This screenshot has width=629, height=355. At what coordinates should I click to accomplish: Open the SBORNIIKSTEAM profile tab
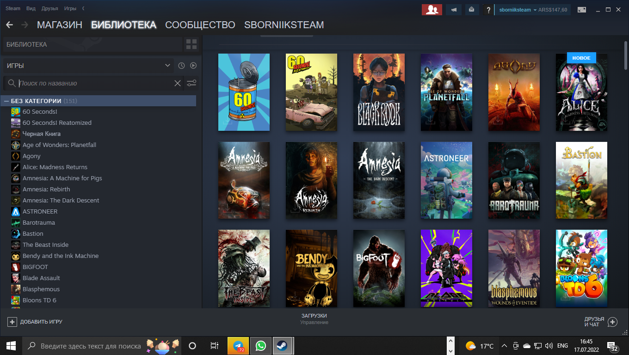(284, 25)
